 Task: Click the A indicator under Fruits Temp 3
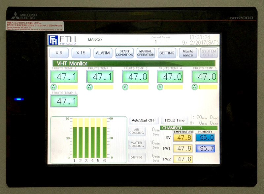(125, 87)
